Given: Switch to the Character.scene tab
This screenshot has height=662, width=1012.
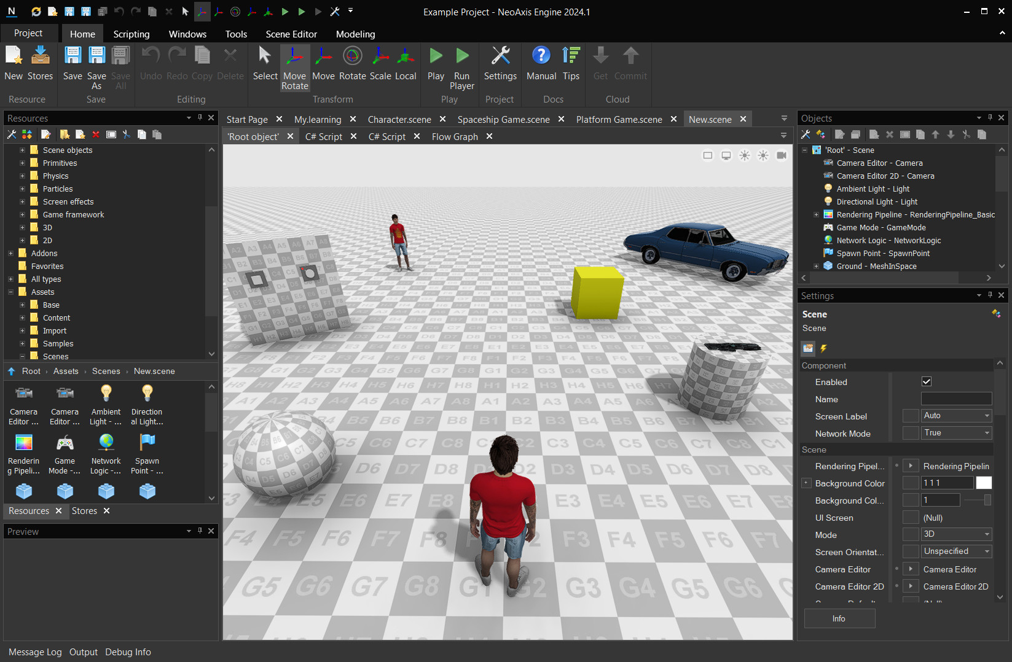Looking at the screenshot, I should pyautogui.click(x=399, y=119).
